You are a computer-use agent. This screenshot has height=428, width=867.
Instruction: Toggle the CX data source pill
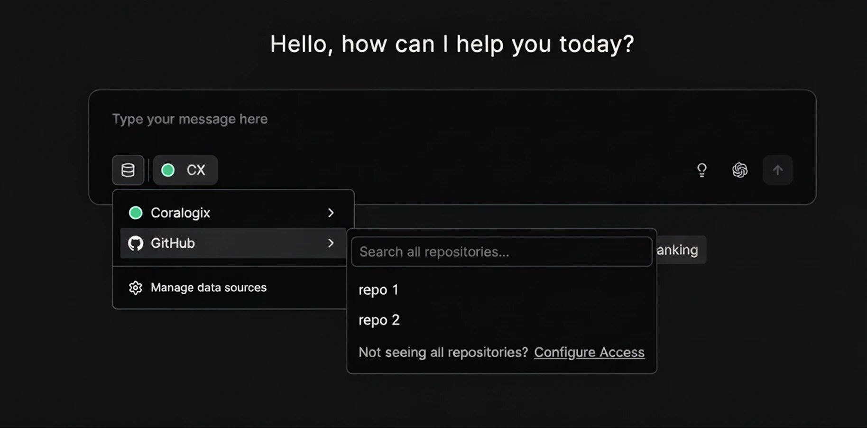[x=185, y=170]
